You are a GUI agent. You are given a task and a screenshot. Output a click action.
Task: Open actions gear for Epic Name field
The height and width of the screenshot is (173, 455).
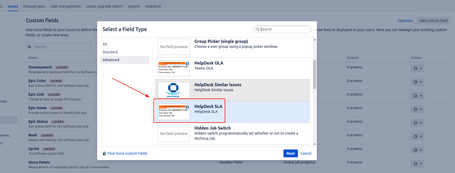pyautogui.click(x=417, y=109)
